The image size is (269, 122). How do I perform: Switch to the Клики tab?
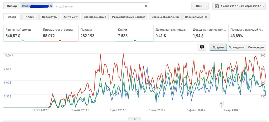[x=30, y=17]
